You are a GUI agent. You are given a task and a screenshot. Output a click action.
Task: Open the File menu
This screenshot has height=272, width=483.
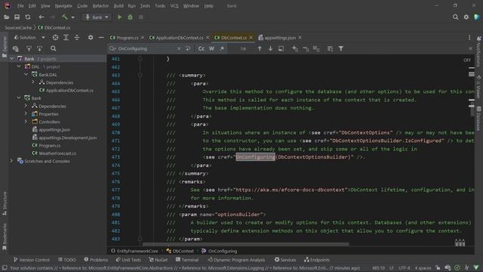20,6
